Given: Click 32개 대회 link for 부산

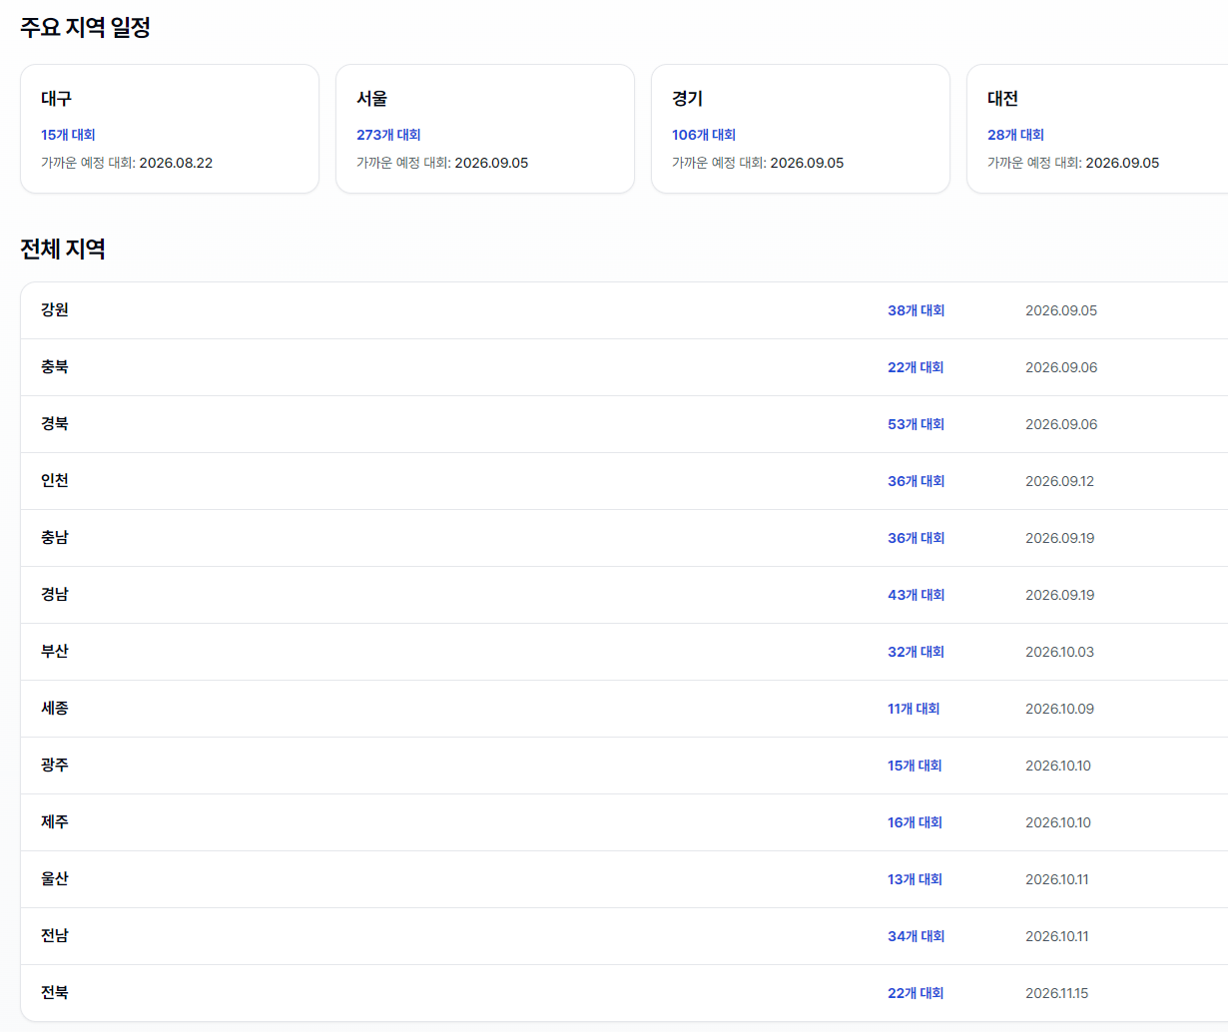Looking at the screenshot, I should (916, 652).
